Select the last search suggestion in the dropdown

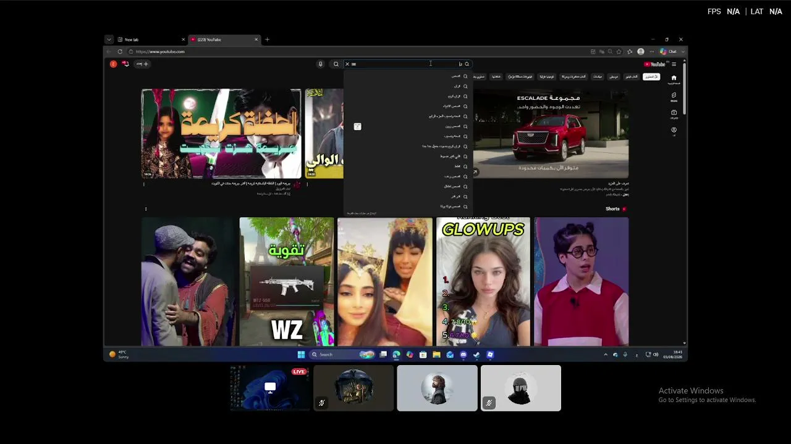[x=408, y=207]
